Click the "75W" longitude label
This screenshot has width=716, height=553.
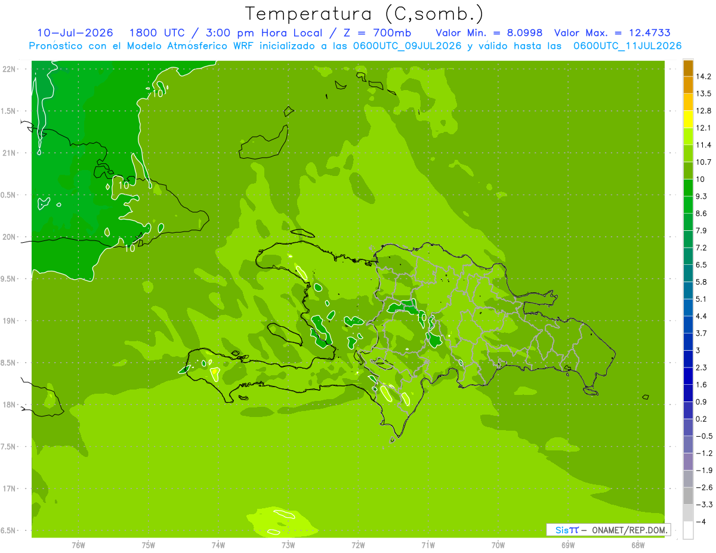coord(149,545)
